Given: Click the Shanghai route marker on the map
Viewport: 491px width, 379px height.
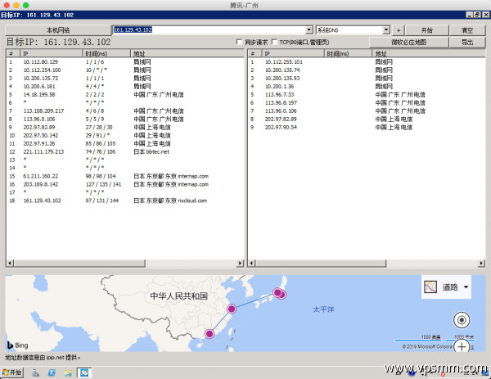Looking at the screenshot, I should [232, 309].
